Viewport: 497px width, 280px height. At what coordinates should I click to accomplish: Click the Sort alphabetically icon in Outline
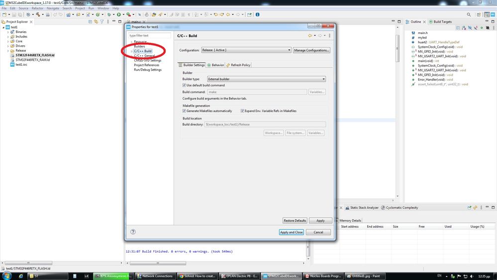tap(464, 28)
